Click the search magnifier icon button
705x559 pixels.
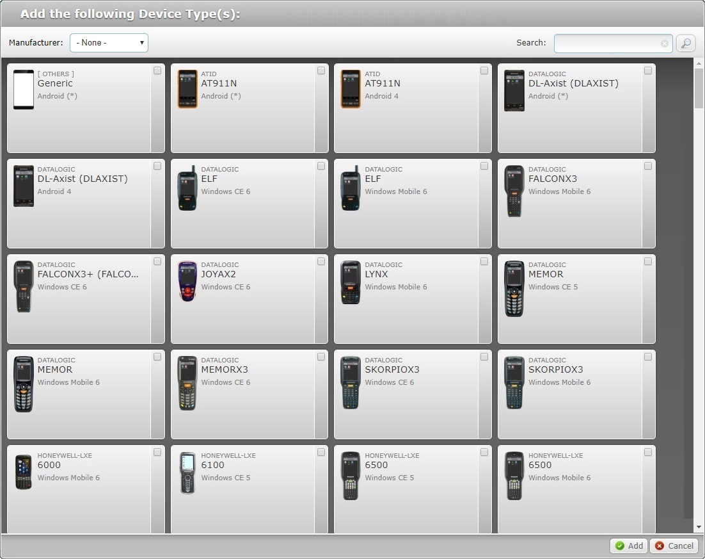[x=685, y=44]
